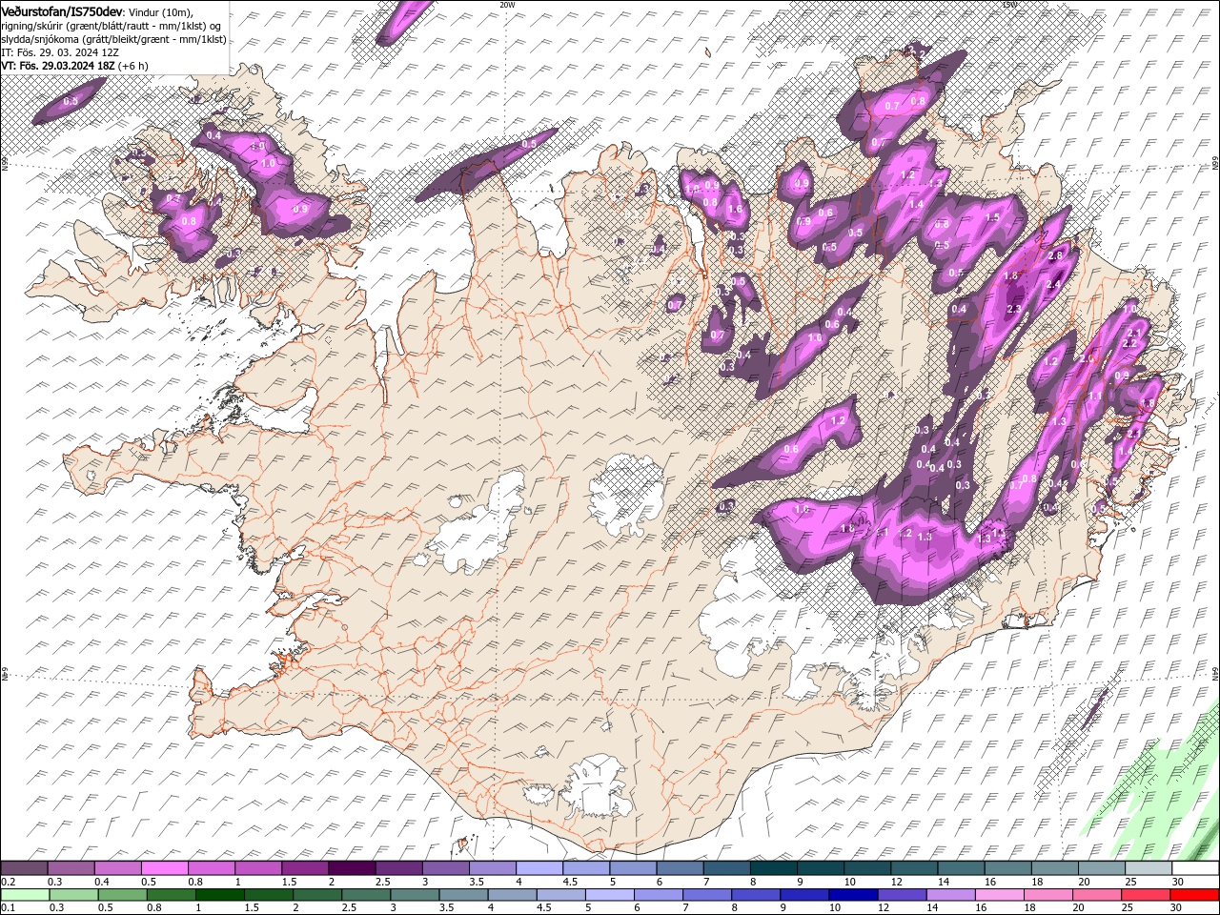Select snow legend swatch between 0.4 and 0.5
The image size is (1220, 915).
click(117, 868)
